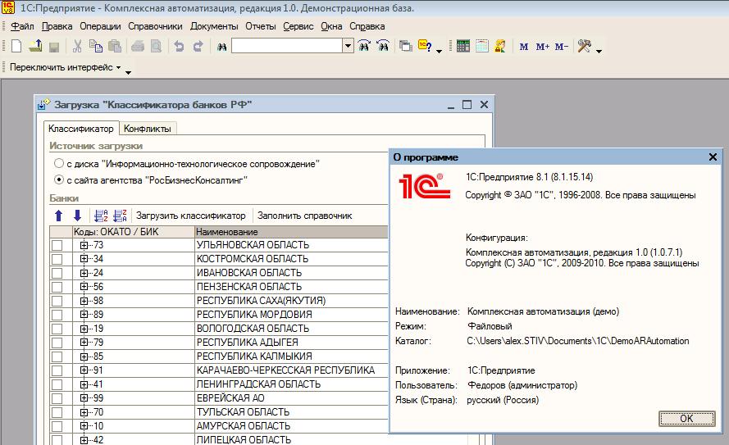The height and width of the screenshot is (445, 729).
Task: Click the first ascending sort icon in Банки toolbar
Action: pyautogui.click(x=101, y=216)
